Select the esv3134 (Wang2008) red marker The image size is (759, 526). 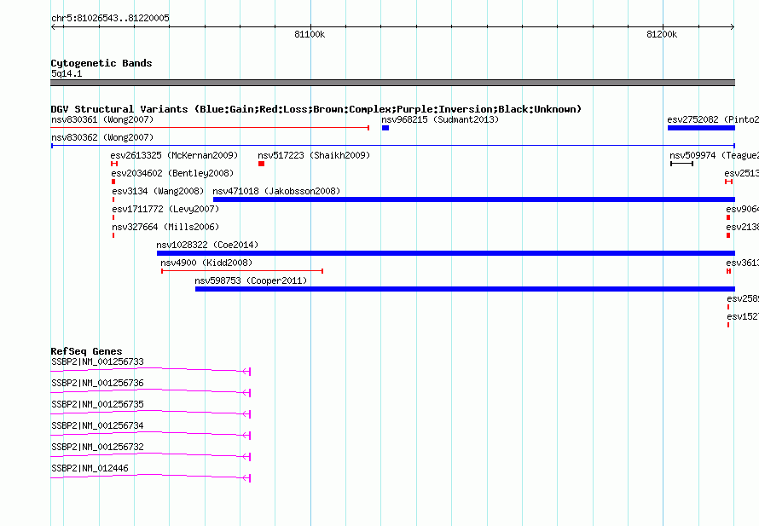[x=113, y=199]
